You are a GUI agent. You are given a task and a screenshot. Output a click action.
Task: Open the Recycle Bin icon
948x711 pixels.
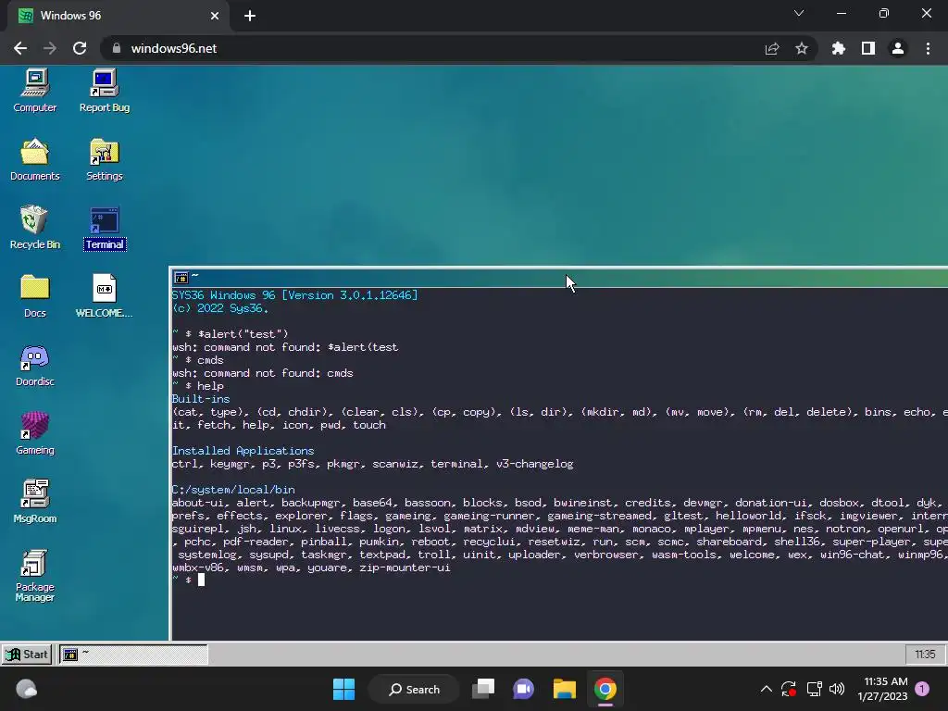(x=34, y=228)
